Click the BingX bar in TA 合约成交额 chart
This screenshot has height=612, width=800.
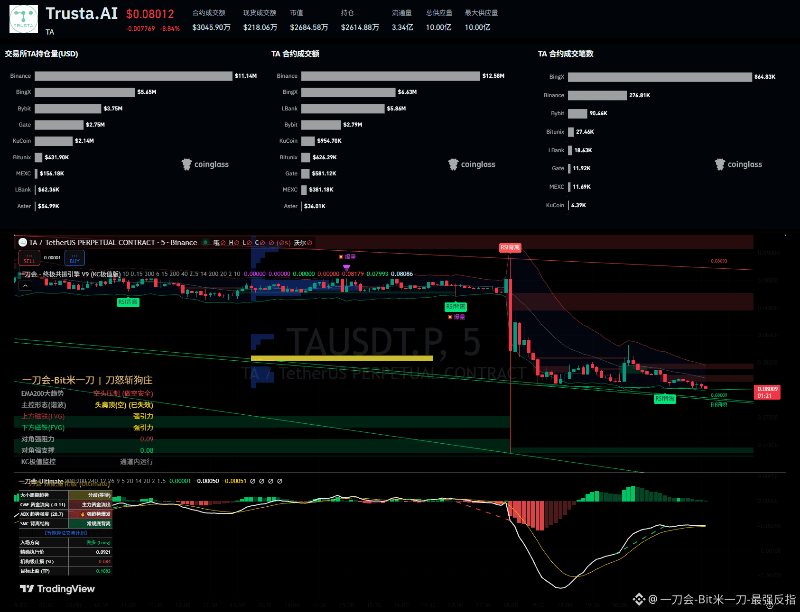tap(348, 92)
